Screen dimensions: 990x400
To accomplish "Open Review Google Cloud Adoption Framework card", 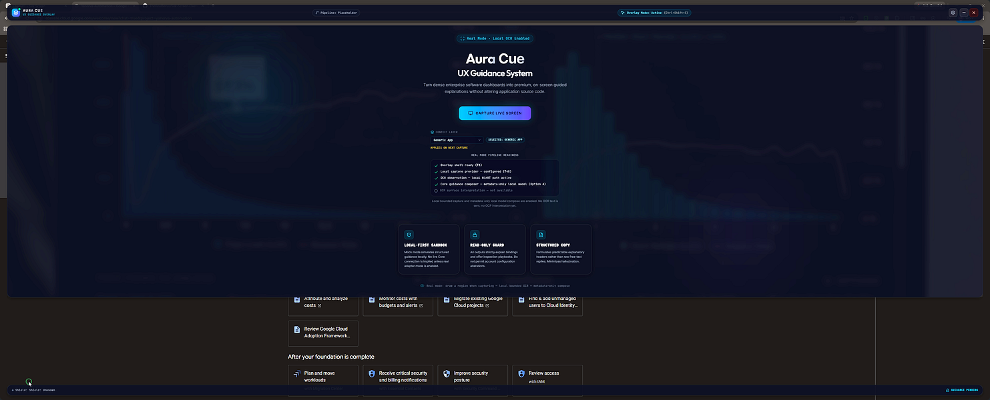I will [323, 333].
